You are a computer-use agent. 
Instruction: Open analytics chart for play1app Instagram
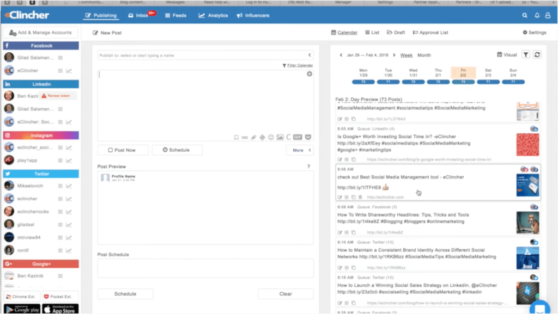[69, 161]
